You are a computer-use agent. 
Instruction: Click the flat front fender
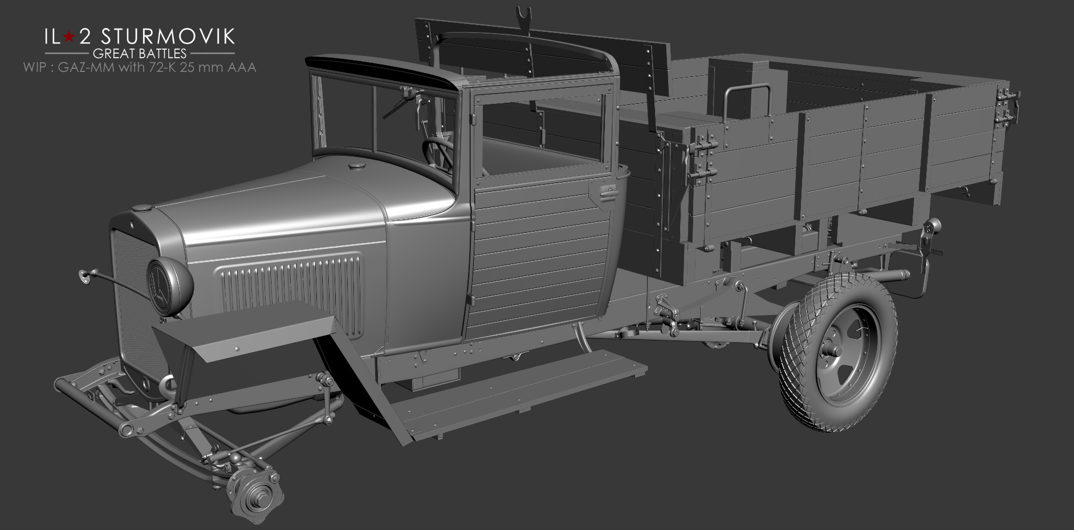(x=245, y=332)
